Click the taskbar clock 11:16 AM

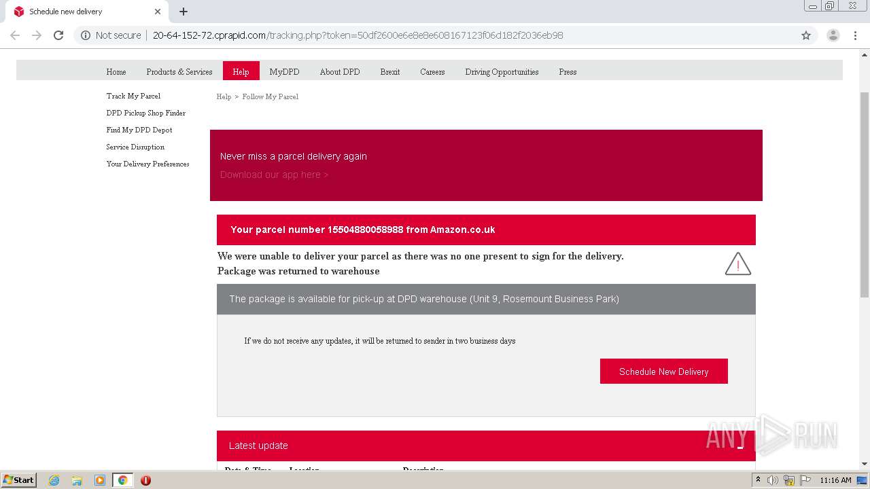(x=835, y=480)
